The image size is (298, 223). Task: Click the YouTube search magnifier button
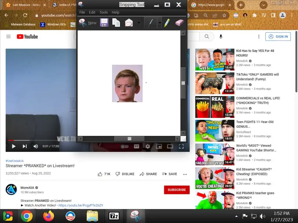point(207,36)
